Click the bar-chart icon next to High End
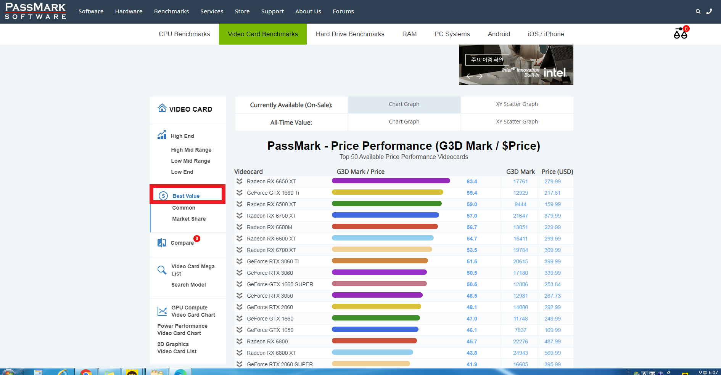Image resolution: width=721 pixels, height=375 pixels. (162, 135)
